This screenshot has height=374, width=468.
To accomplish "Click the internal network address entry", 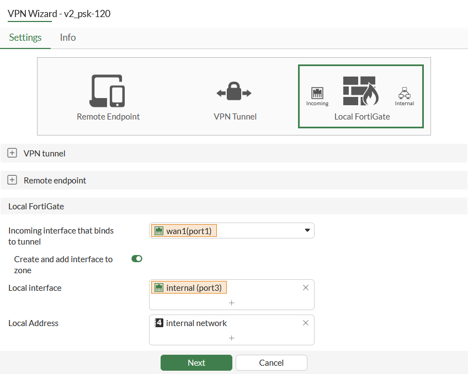I will [196, 323].
